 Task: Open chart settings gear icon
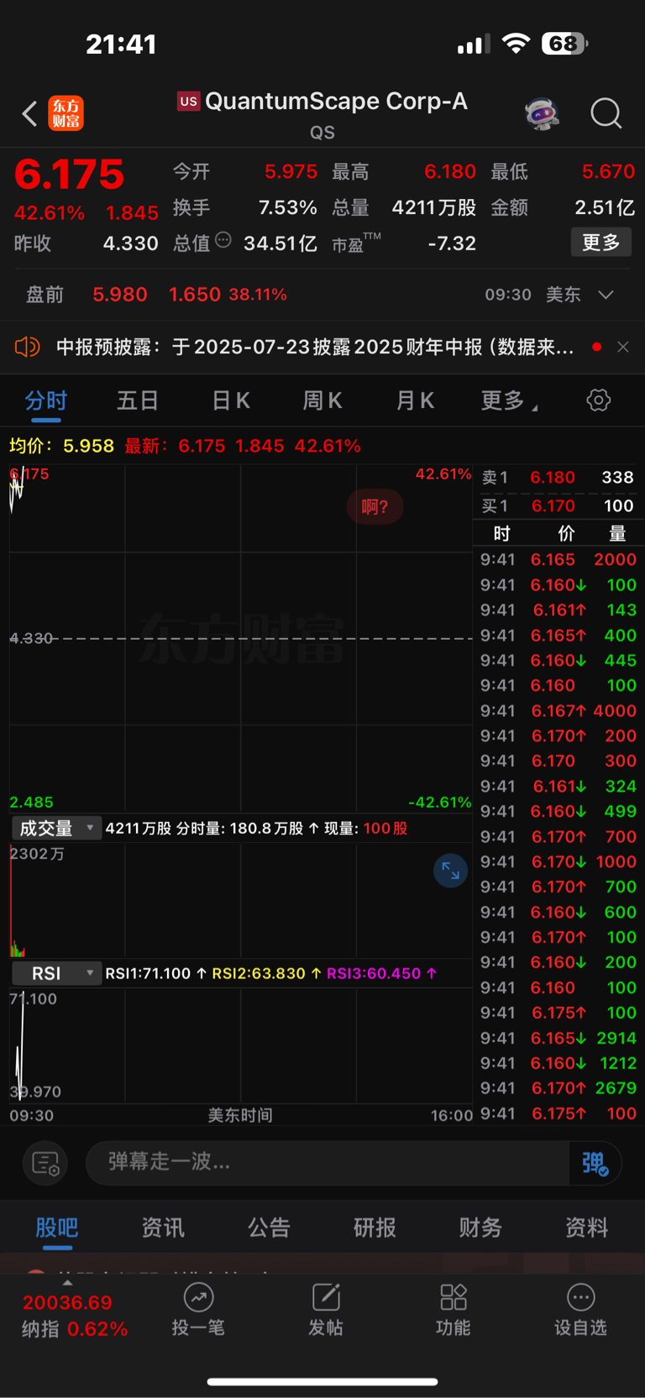coord(599,401)
